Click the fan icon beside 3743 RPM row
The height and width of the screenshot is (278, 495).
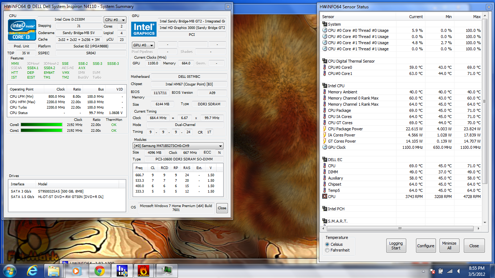point(324,197)
